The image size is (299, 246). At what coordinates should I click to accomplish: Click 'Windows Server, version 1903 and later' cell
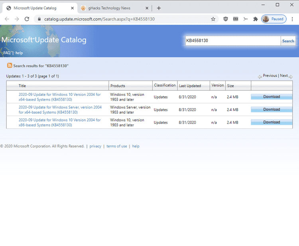[130, 110]
